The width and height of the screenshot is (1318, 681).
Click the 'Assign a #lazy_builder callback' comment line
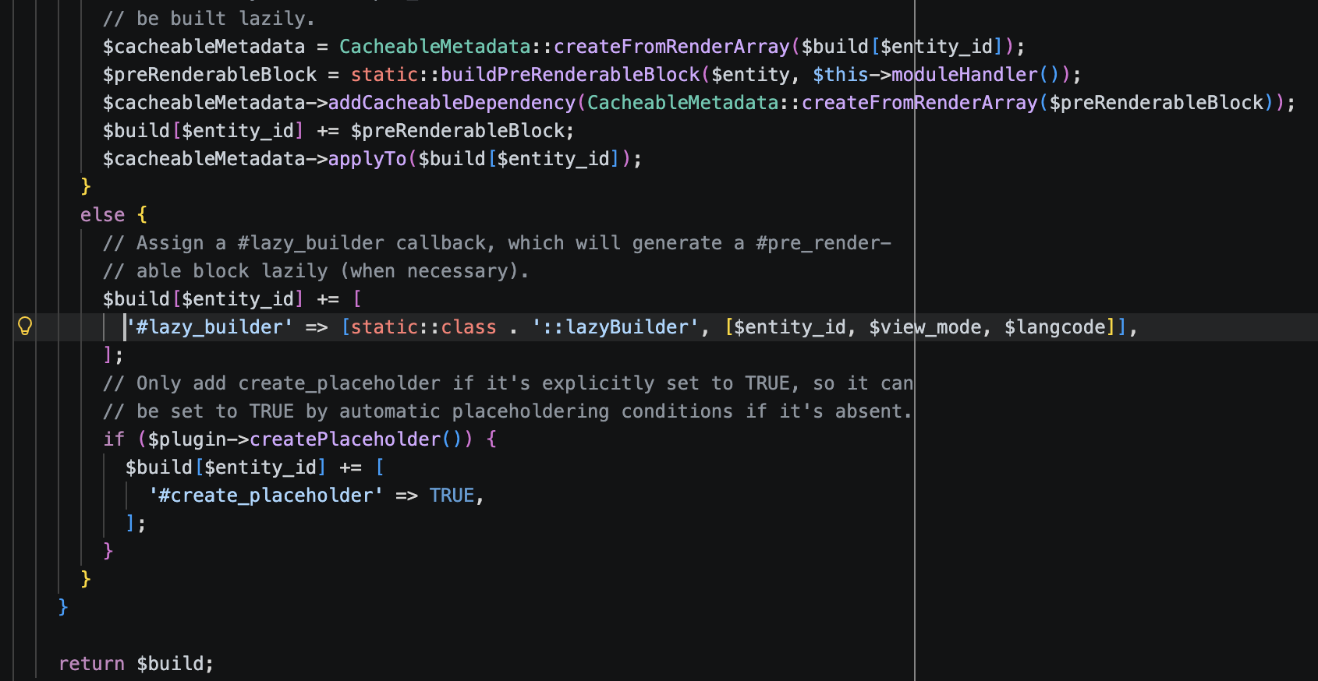pos(496,243)
